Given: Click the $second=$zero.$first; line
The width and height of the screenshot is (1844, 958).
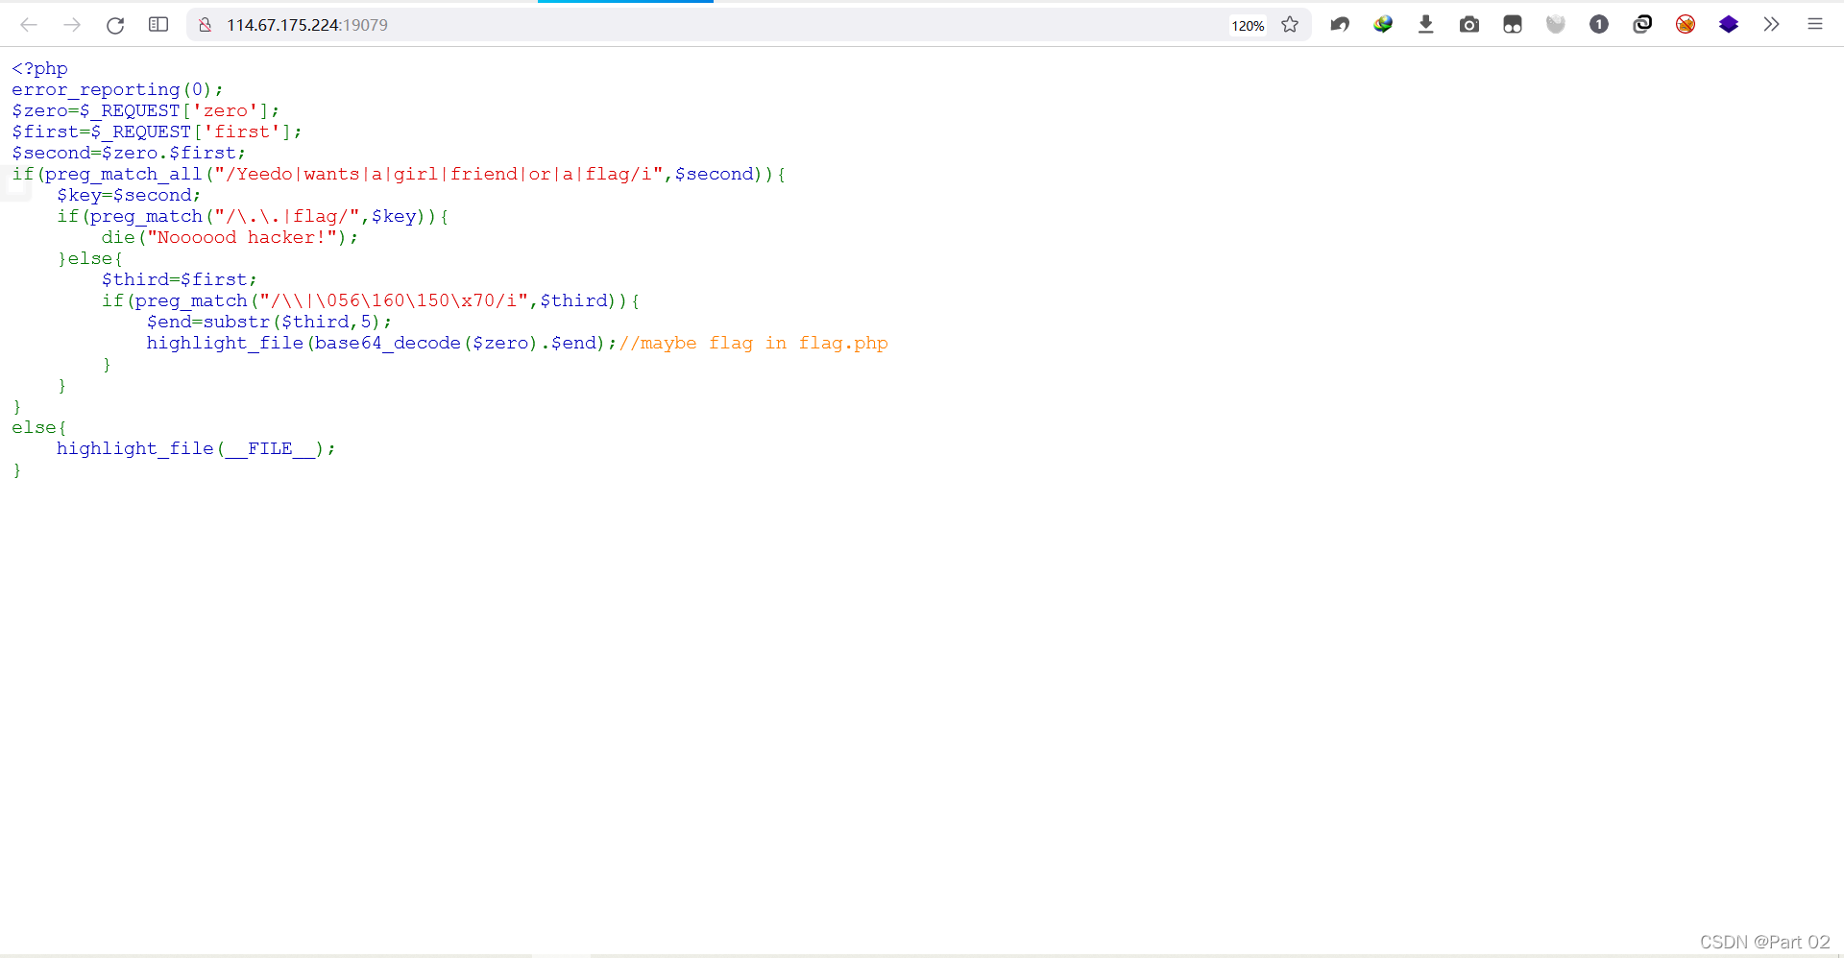Looking at the screenshot, I should (x=129, y=153).
